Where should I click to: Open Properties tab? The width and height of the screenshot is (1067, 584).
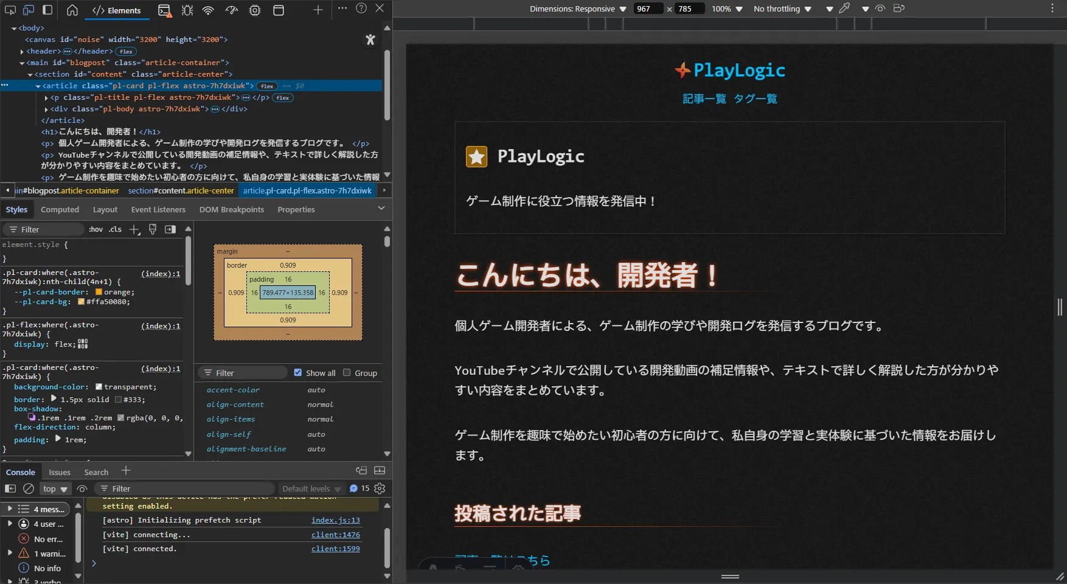click(x=296, y=209)
